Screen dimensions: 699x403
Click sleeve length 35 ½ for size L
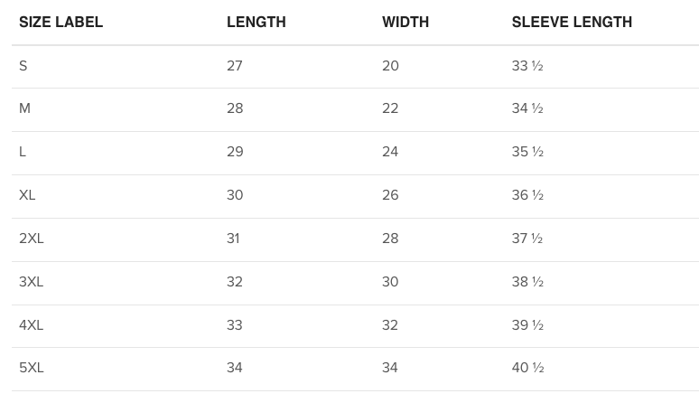[x=527, y=152]
